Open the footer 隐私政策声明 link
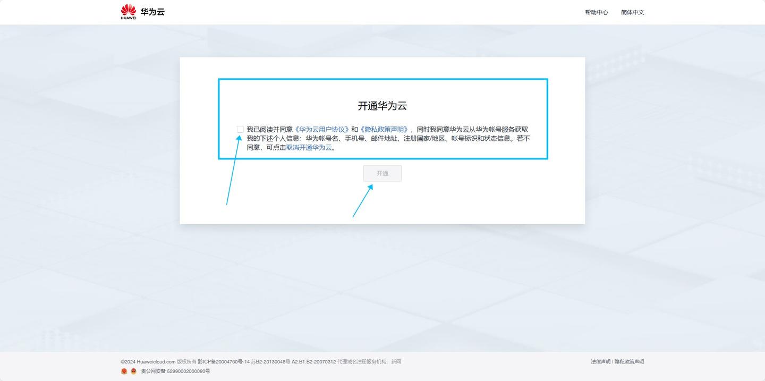This screenshot has width=765, height=381. point(630,362)
